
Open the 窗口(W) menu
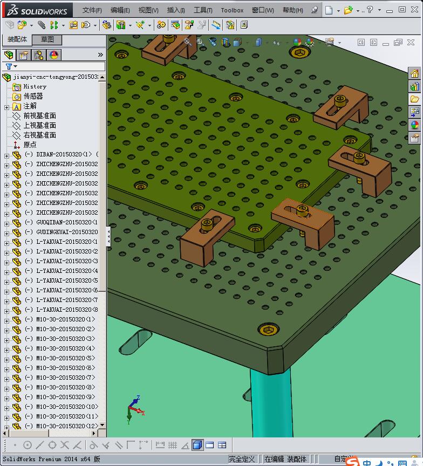pos(263,10)
